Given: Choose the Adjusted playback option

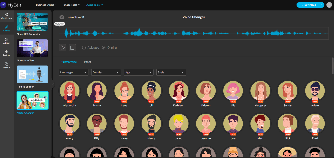Looking at the screenshot, I should (91, 48).
